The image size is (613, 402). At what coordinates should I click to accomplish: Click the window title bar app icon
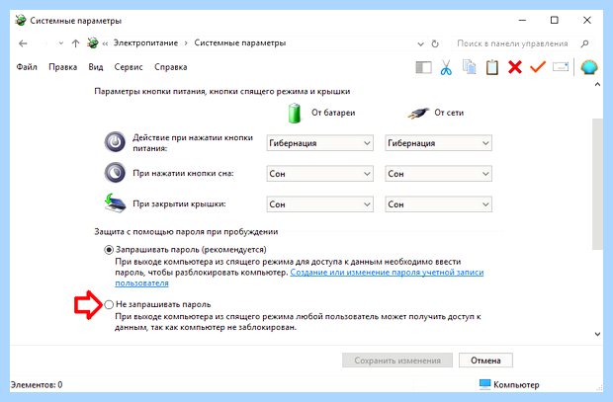(21, 21)
